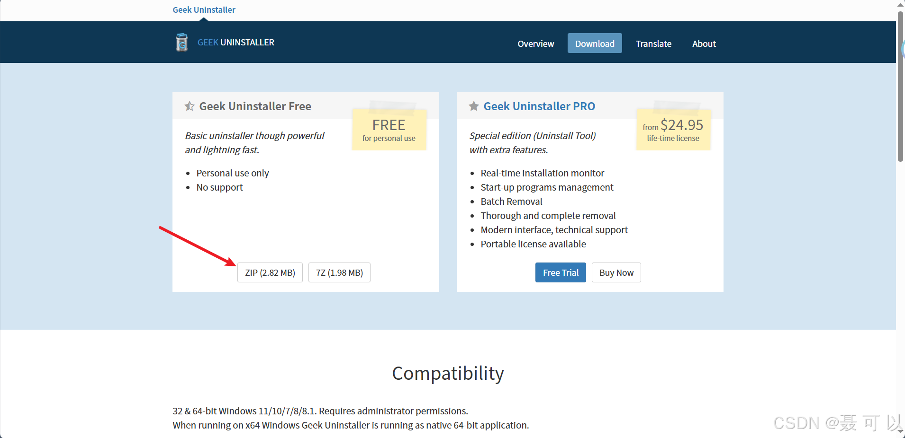Click 'Modern interface, technical support' text

[x=554, y=230]
